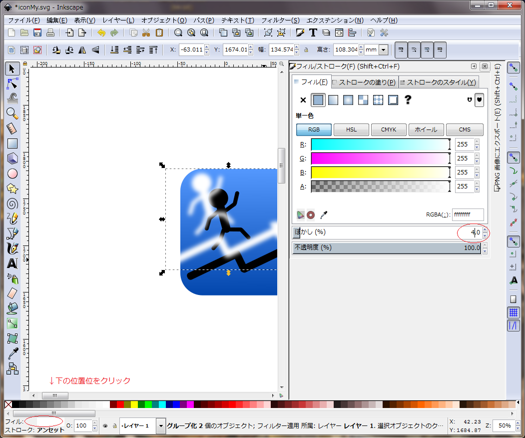Choose the flat color fill type
Screen dimensions: 525x438
tap(318, 100)
